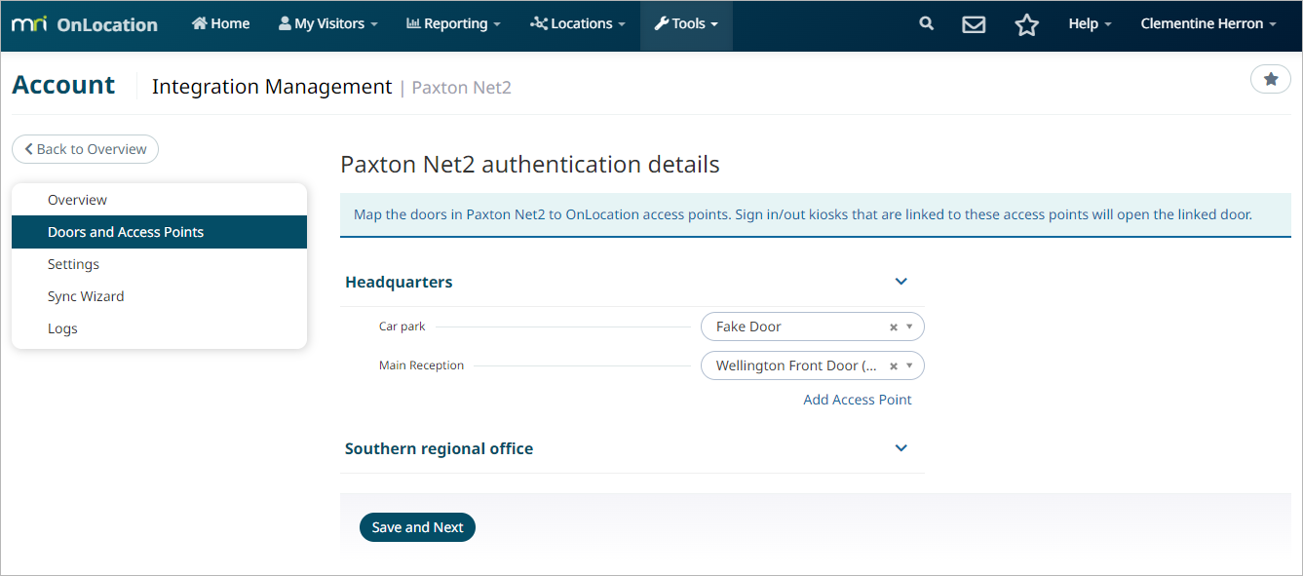Click Back to Overview button
Viewport: 1303px width, 576px height.
tap(85, 149)
